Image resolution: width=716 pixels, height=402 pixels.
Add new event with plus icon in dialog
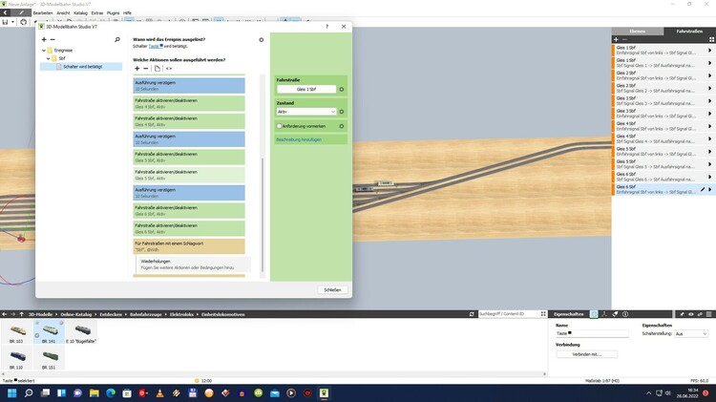[x=44, y=40]
